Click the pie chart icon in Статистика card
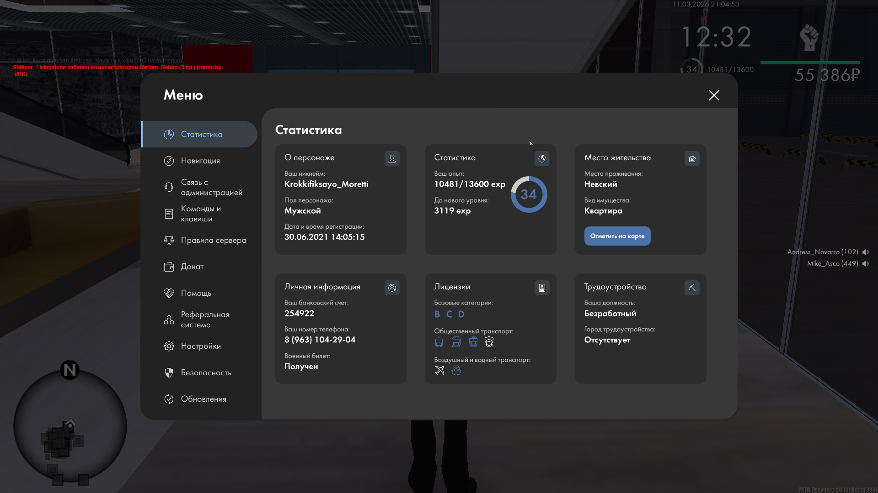878x493 pixels. pyautogui.click(x=542, y=158)
